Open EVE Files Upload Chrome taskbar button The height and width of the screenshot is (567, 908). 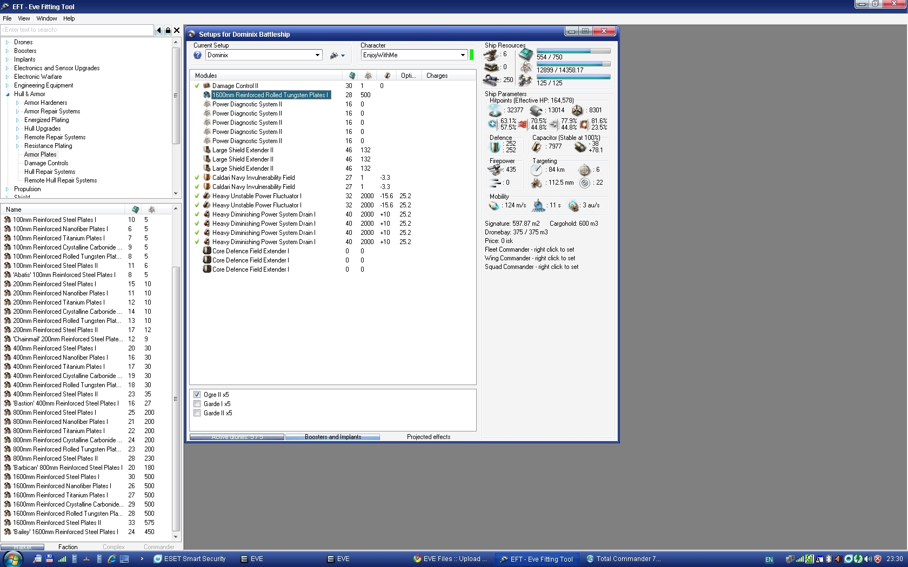coord(450,559)
